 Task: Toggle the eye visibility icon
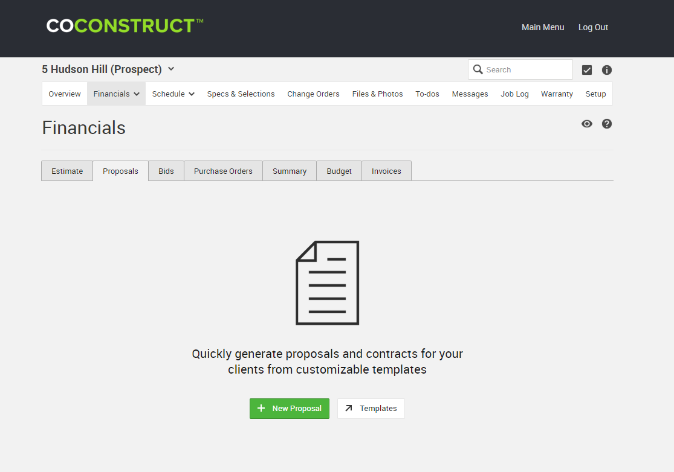click(587, 124)
